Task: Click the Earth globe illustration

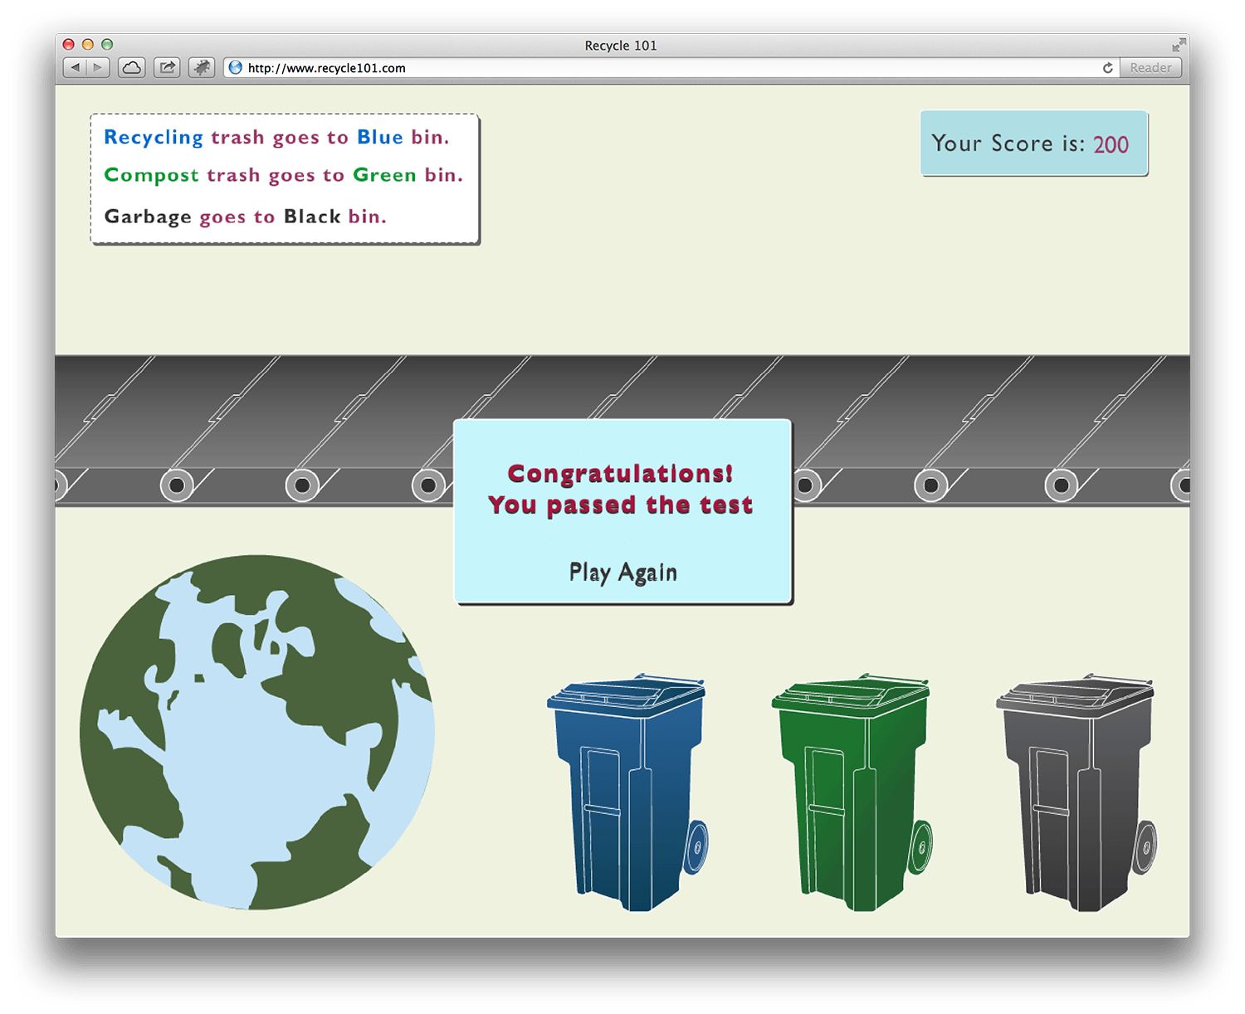Action: [x=257, y=733]
